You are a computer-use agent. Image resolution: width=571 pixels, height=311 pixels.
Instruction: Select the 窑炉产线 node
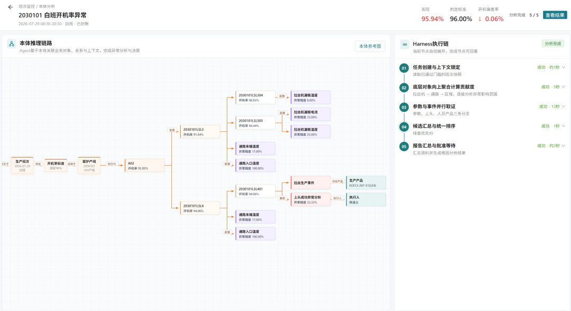click(x=89, y=166)
